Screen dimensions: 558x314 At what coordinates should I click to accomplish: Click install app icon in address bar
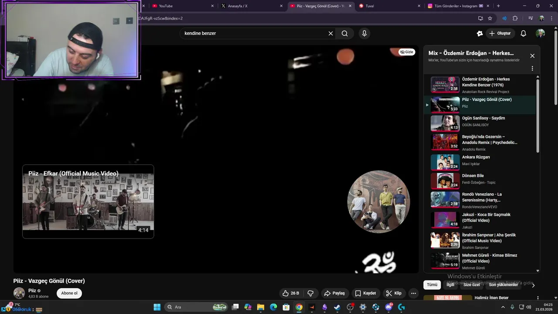(480, 18)
